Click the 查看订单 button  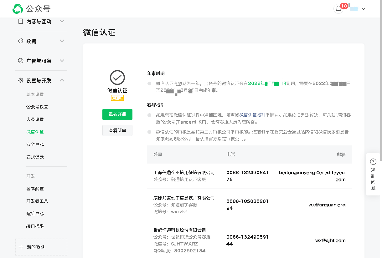pyautogui.click(x=117, y=130)
